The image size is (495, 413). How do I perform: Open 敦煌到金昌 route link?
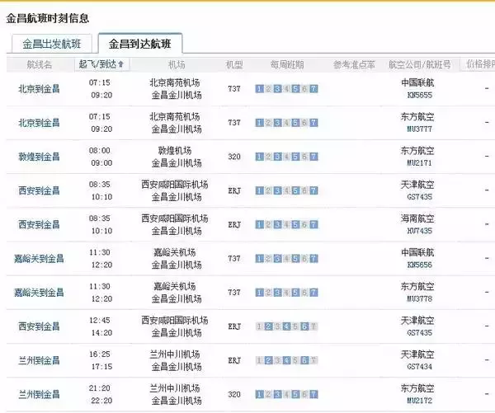pos(39,157)
